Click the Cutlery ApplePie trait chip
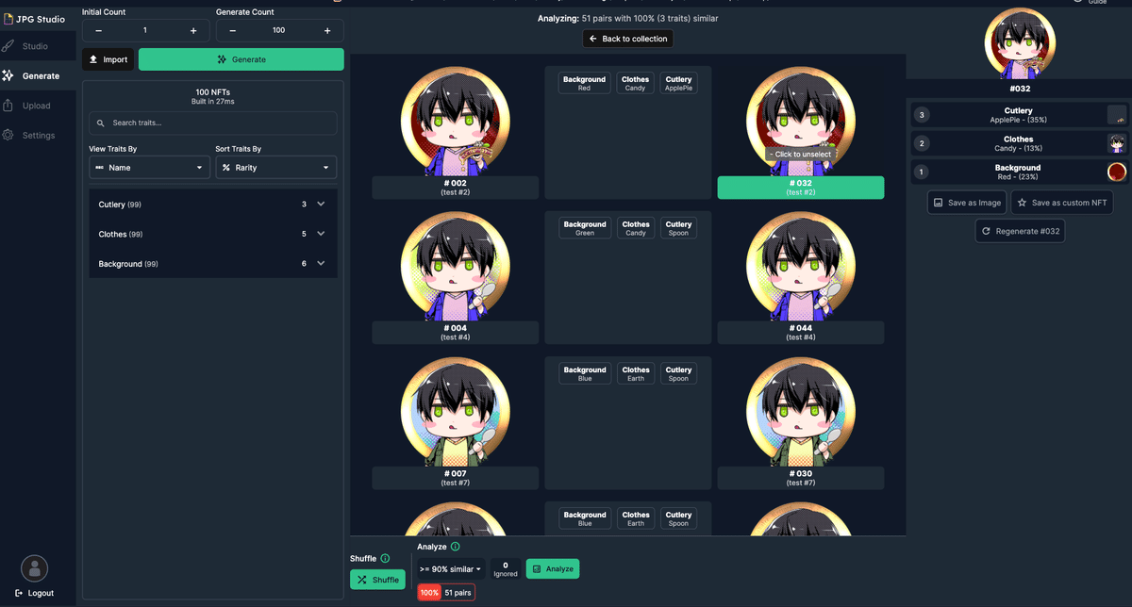This screenshot has height=607, width=1132. 678,83
